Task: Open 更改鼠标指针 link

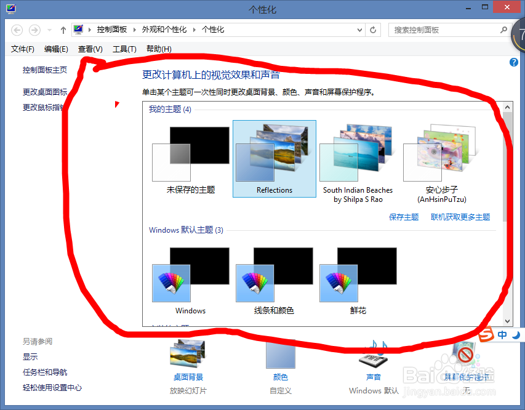Action: click(x=43, y=107)
